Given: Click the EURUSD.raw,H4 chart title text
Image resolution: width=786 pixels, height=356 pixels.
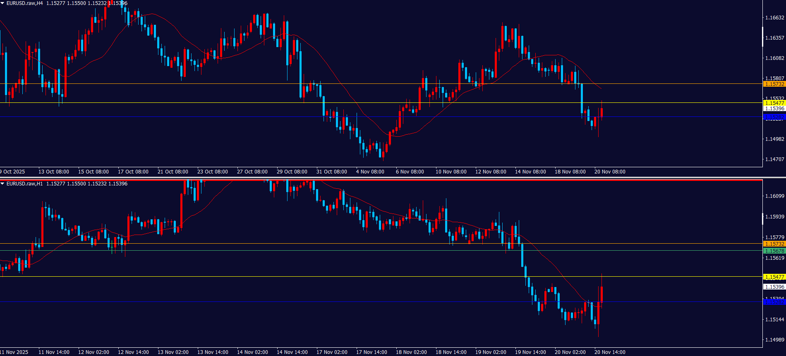Looking at the screenshot, I should [25, 3].
